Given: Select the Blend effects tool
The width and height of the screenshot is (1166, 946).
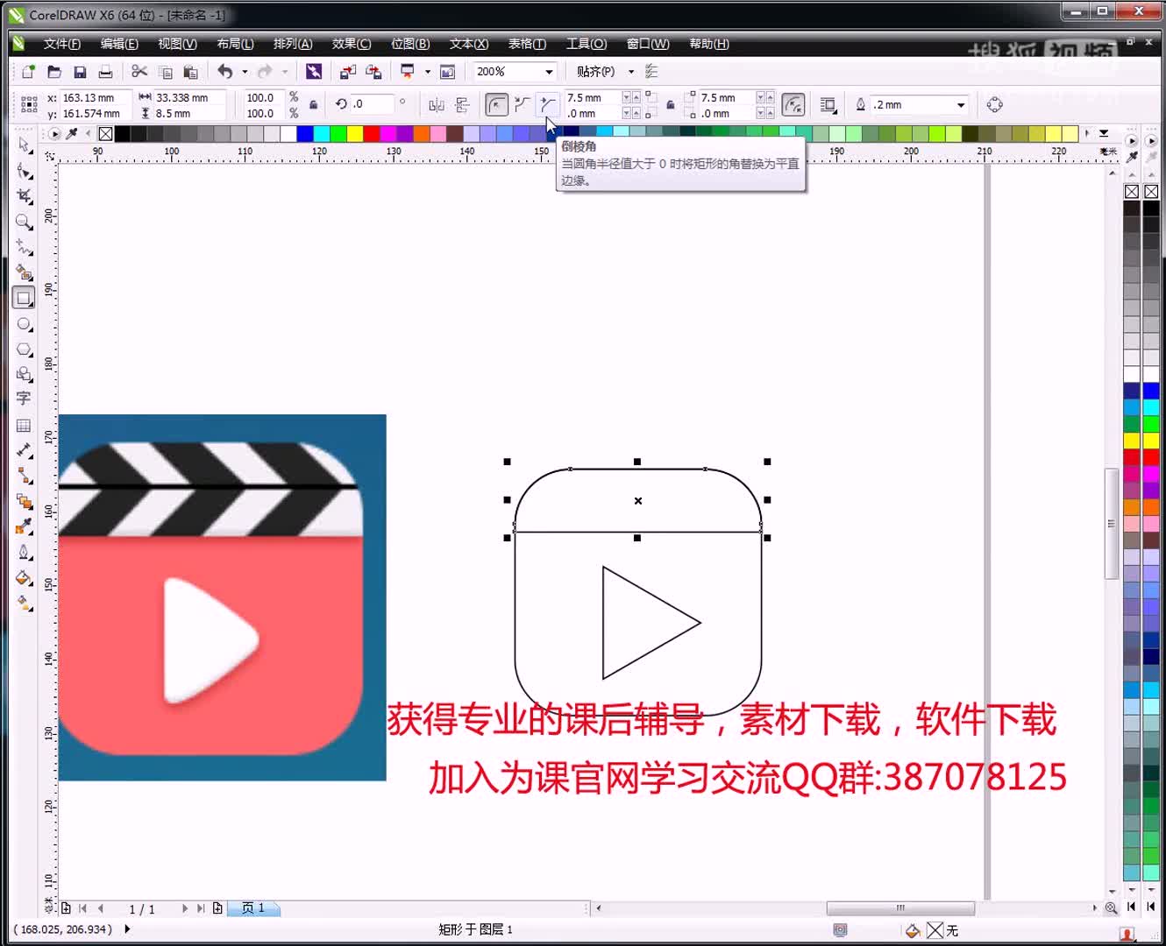Looking at the screenshot, I should tap(24, 501).
